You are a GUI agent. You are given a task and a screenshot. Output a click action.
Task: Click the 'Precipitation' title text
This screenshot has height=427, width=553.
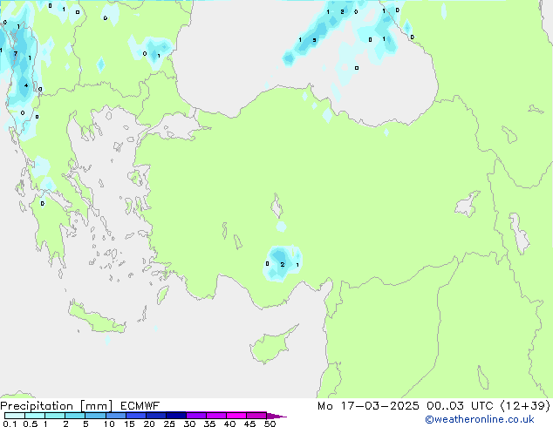pyautogui.click(x=37, y=406)
